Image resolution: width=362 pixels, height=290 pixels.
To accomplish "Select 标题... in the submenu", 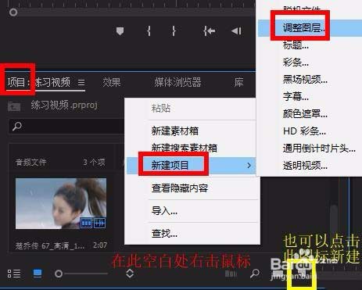I will point(296,45).
